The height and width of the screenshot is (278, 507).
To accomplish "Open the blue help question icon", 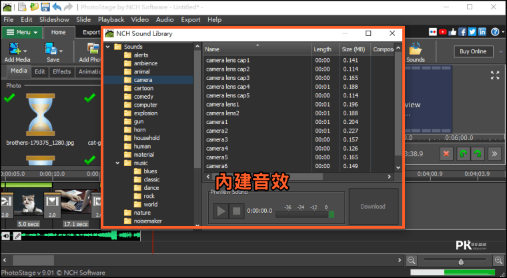I will click(495, 32).
